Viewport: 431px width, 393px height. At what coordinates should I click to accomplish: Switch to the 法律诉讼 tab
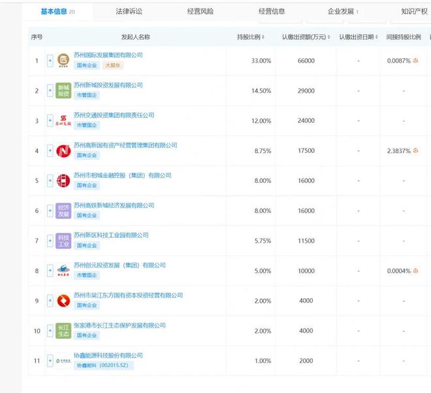(x=129, y=12)
